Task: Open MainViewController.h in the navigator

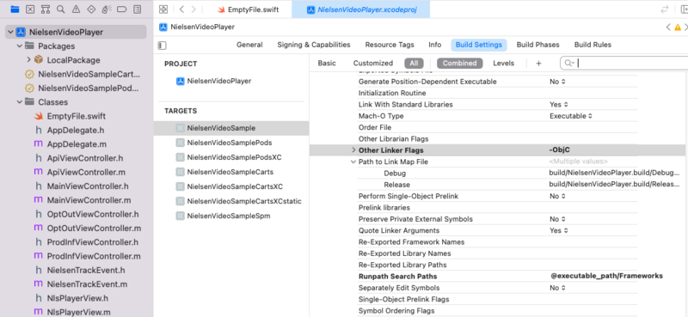Action: point(88,186)
